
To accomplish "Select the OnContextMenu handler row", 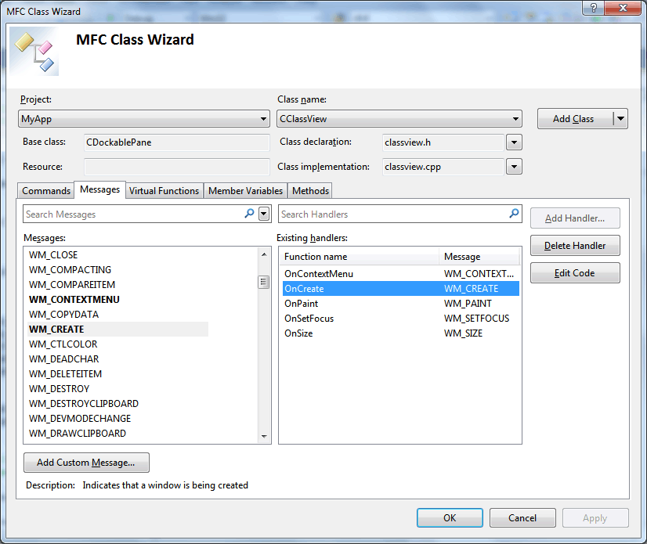I will point(401,274).
